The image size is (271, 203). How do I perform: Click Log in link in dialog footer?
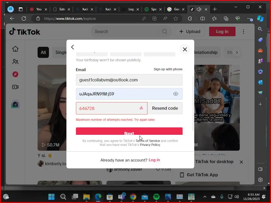(154, 160)
